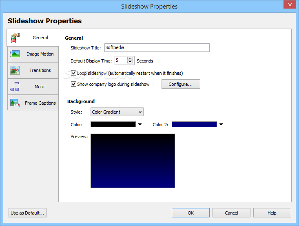Expand the Color 2 dropdown arrow

221,124
